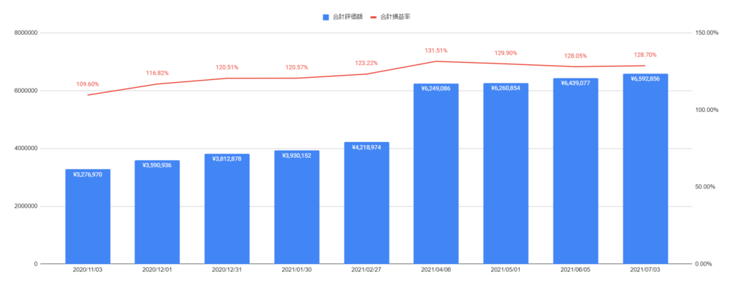Select the 2021/02/27 date axis label
Screen dimensions: 733x287
tap(366, 271)
